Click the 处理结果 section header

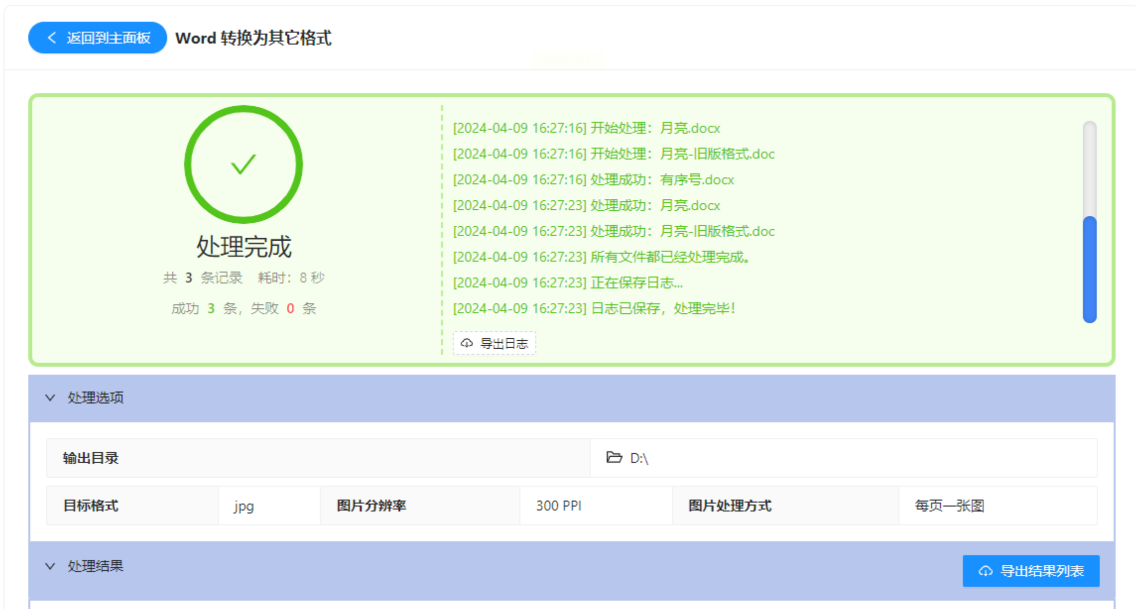[x=95, y=566]
